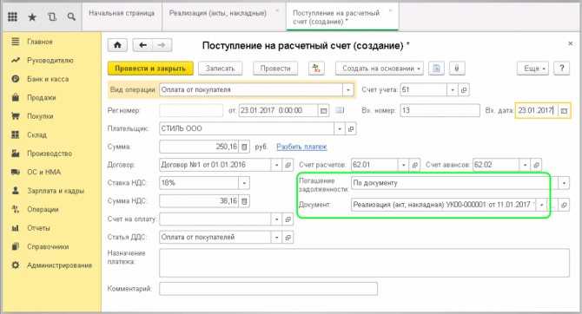Open Отчеты section
Viewport: 582px width, 314px height.
pos(38,228)
